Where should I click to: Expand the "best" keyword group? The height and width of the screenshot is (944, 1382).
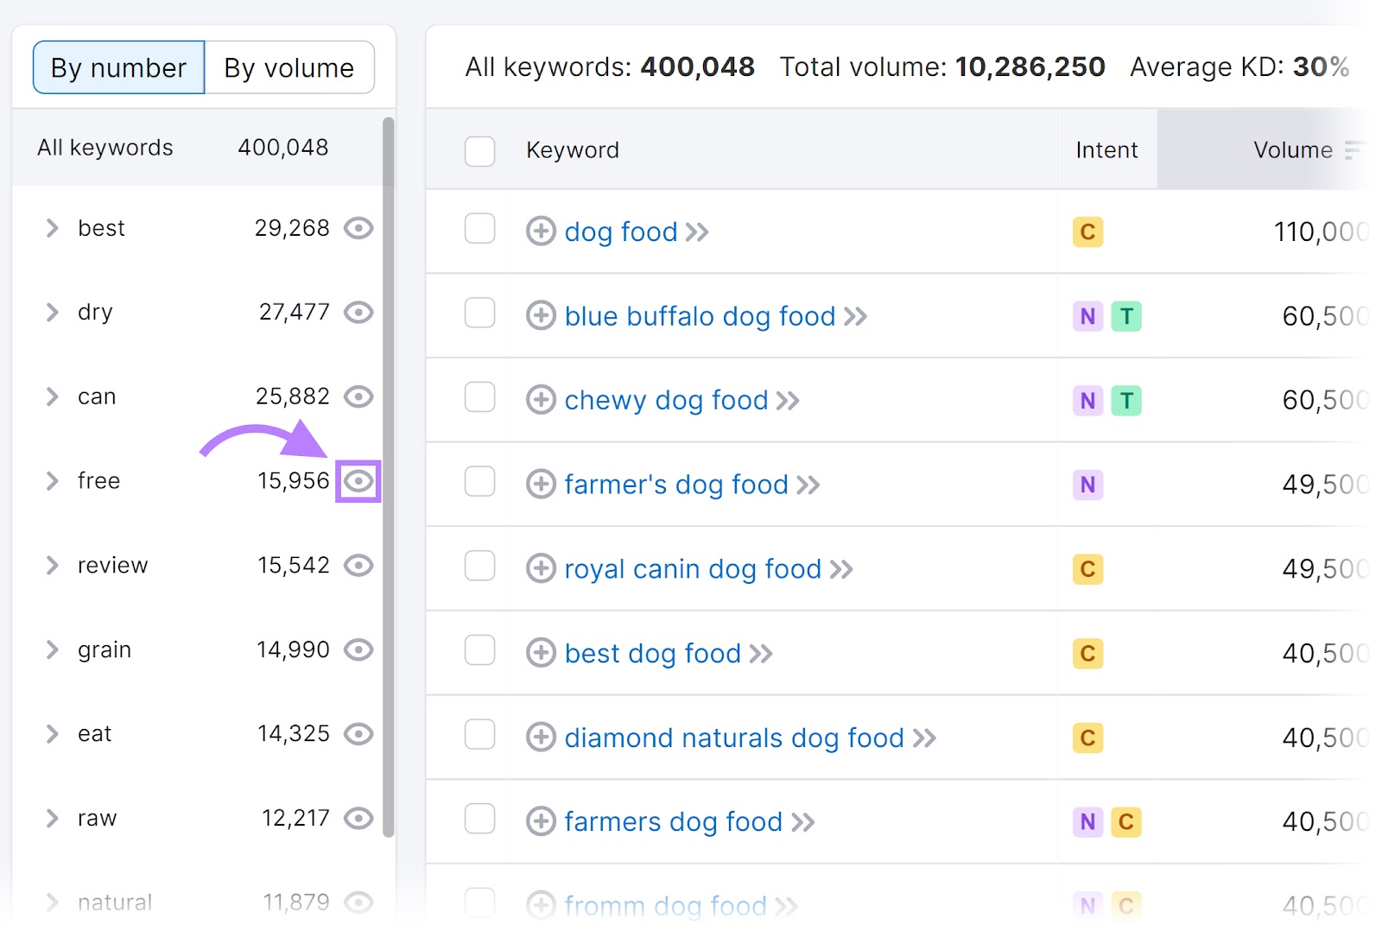tap(52, 228)
